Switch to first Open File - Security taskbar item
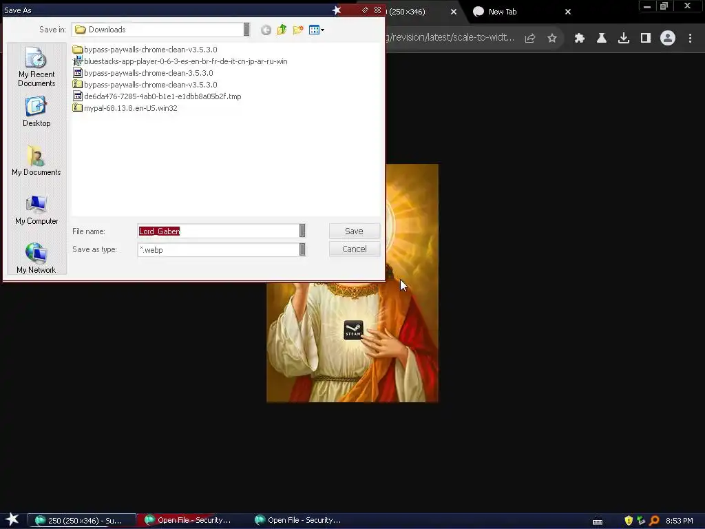The image size is (705, 529). point(191,520)
